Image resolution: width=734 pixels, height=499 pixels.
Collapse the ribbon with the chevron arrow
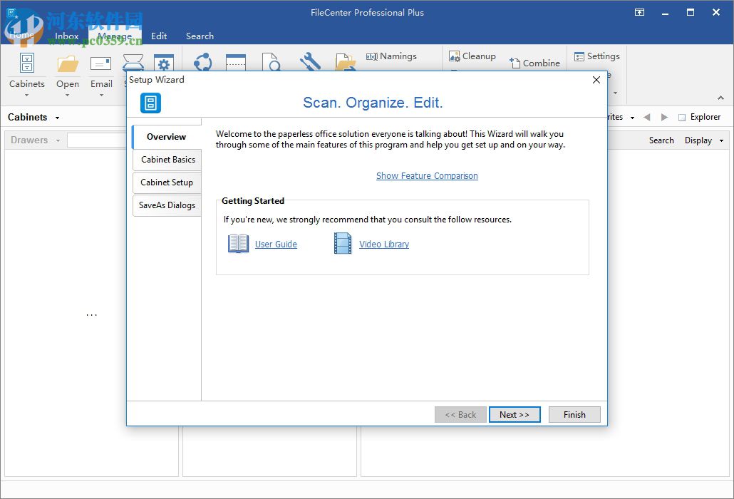pos(720,98)
